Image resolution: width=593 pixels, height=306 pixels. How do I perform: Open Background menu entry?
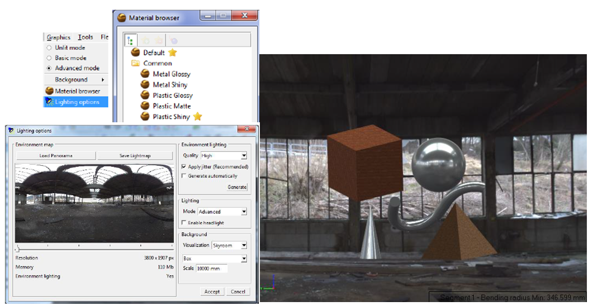(75, 80)
